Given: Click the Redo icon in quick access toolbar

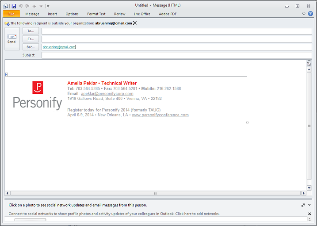Looking at the screenshot, I should (27, 6).
